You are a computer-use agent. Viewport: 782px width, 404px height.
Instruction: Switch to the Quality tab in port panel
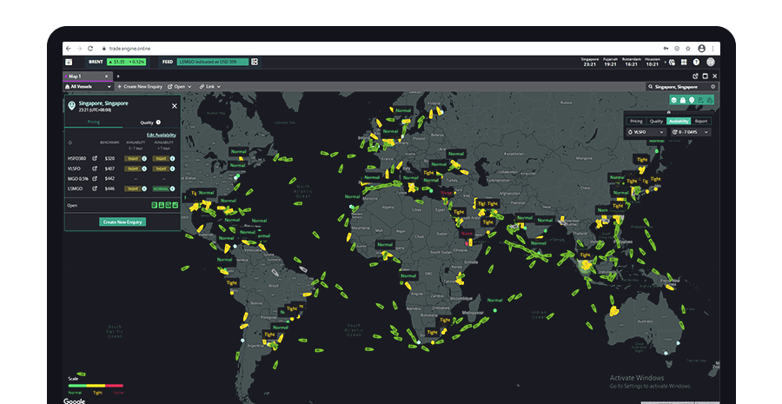coord(147,123)
